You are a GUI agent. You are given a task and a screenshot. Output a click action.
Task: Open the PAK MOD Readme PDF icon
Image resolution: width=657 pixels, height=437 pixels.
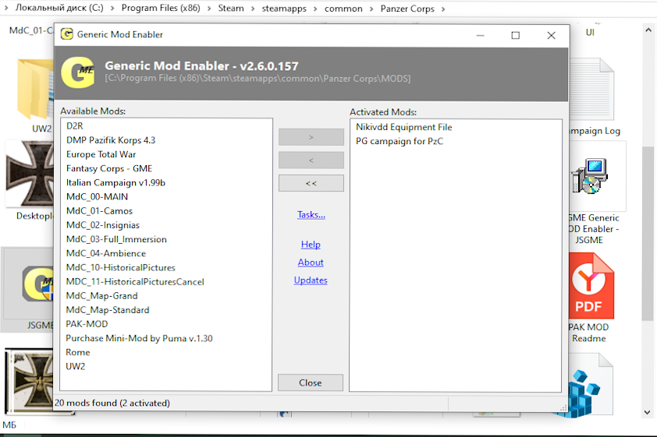(592, 286)
